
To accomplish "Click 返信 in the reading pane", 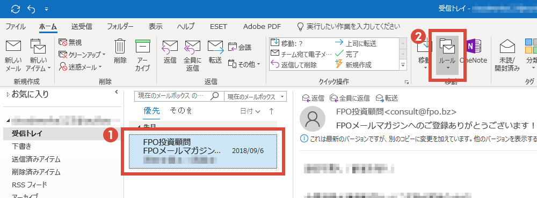I will click(313, 98).
